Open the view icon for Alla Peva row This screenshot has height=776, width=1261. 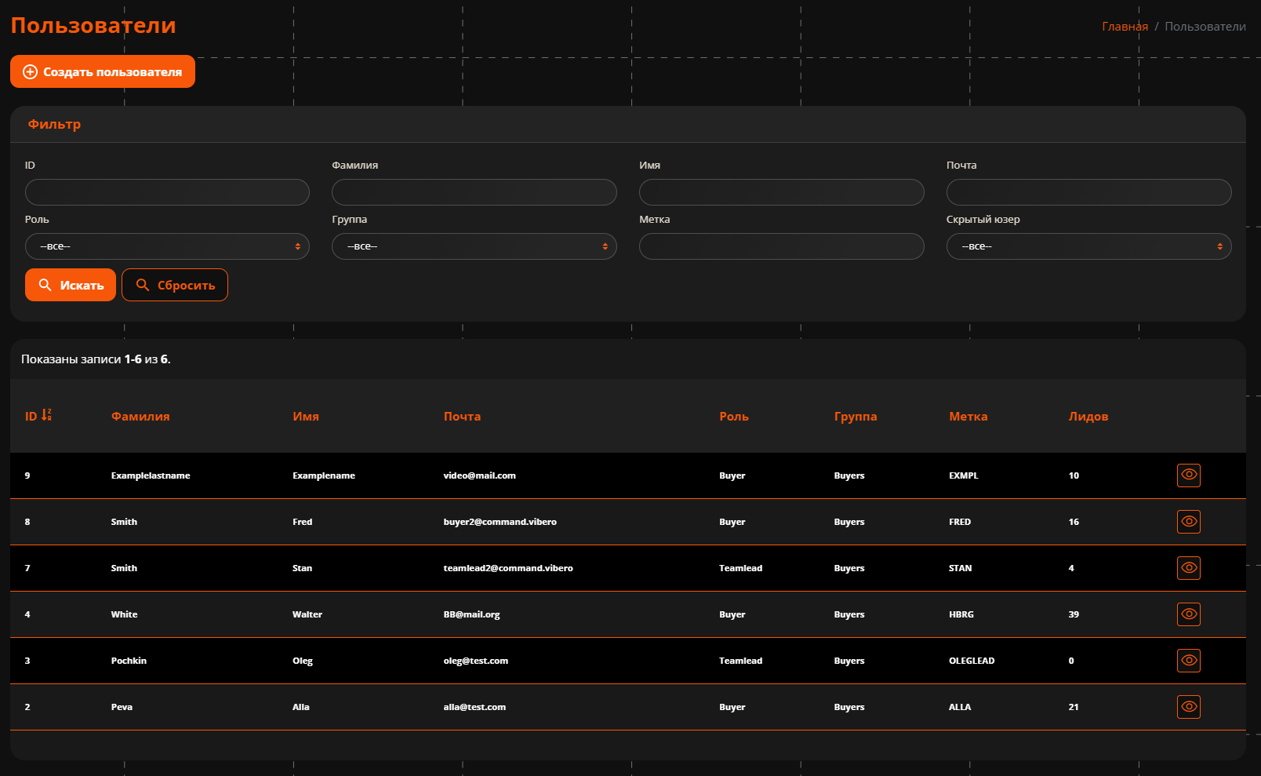(x=1189, y=707)
